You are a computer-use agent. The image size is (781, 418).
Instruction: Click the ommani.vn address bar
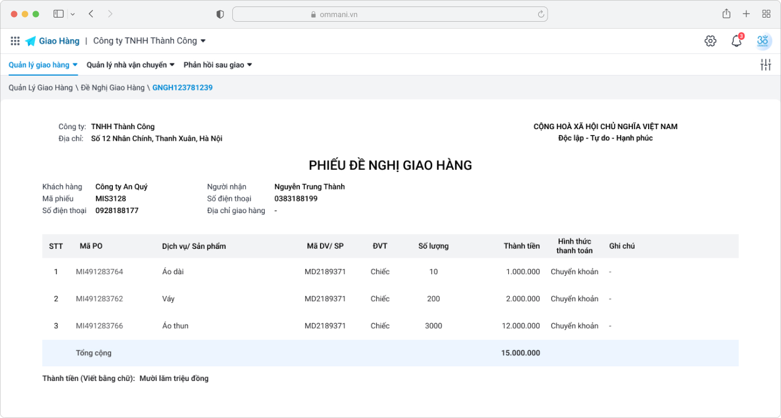(389, 14)
